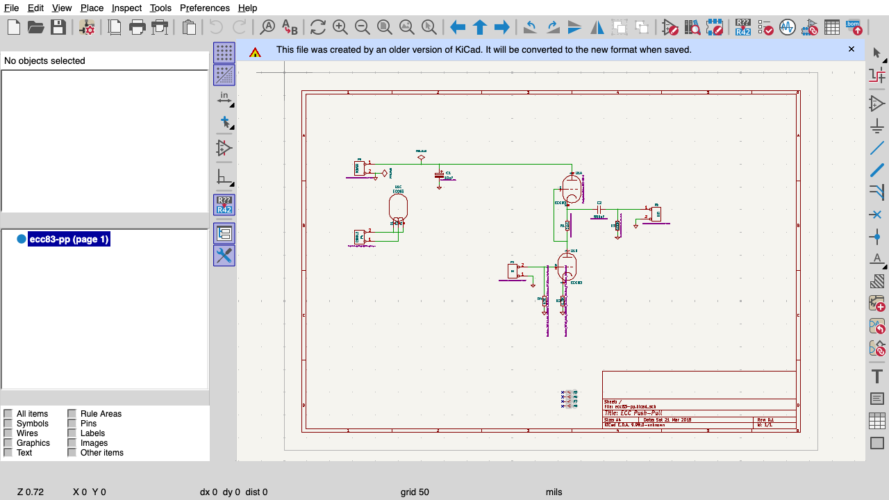This screenshot has height=500, width=889.
Task: Toggle automatic annotation in left toolbar
Action: (x=224, y=205)
